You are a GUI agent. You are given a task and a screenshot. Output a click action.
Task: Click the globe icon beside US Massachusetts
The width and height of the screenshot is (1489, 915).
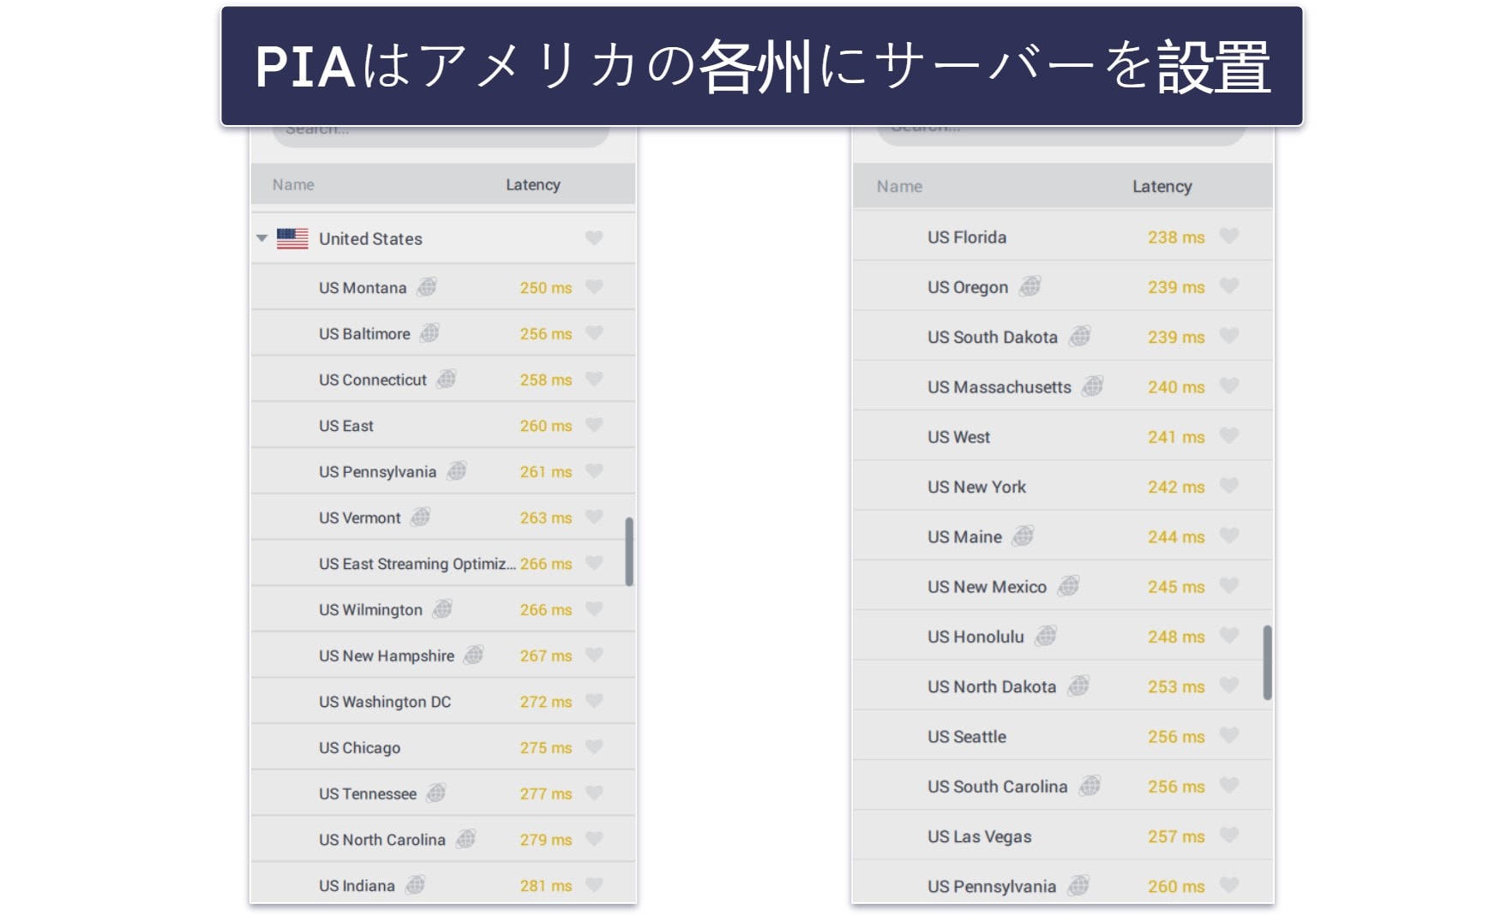tap(1092, 386)
